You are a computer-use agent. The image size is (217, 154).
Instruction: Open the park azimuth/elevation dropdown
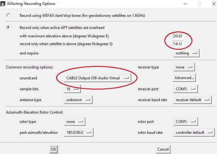pyautogui.click(x=78, y=133)
